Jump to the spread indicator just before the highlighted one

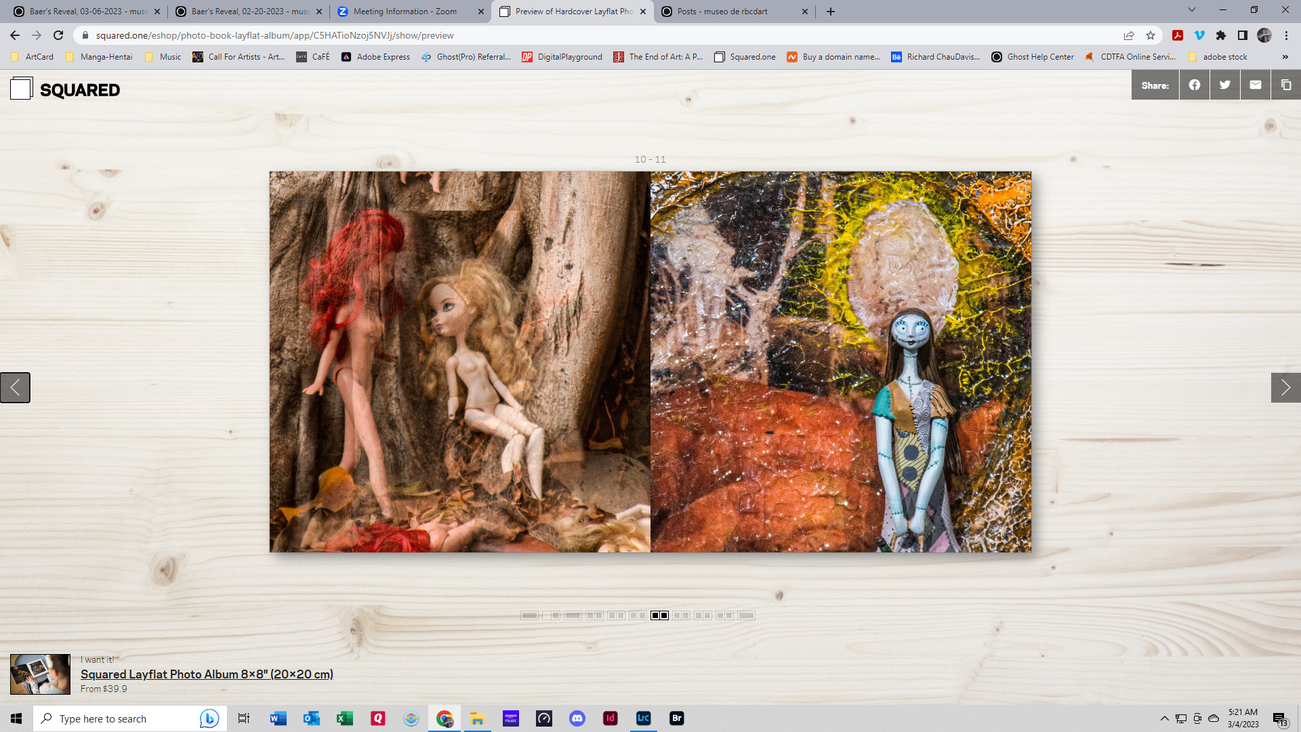pos(638,615)
